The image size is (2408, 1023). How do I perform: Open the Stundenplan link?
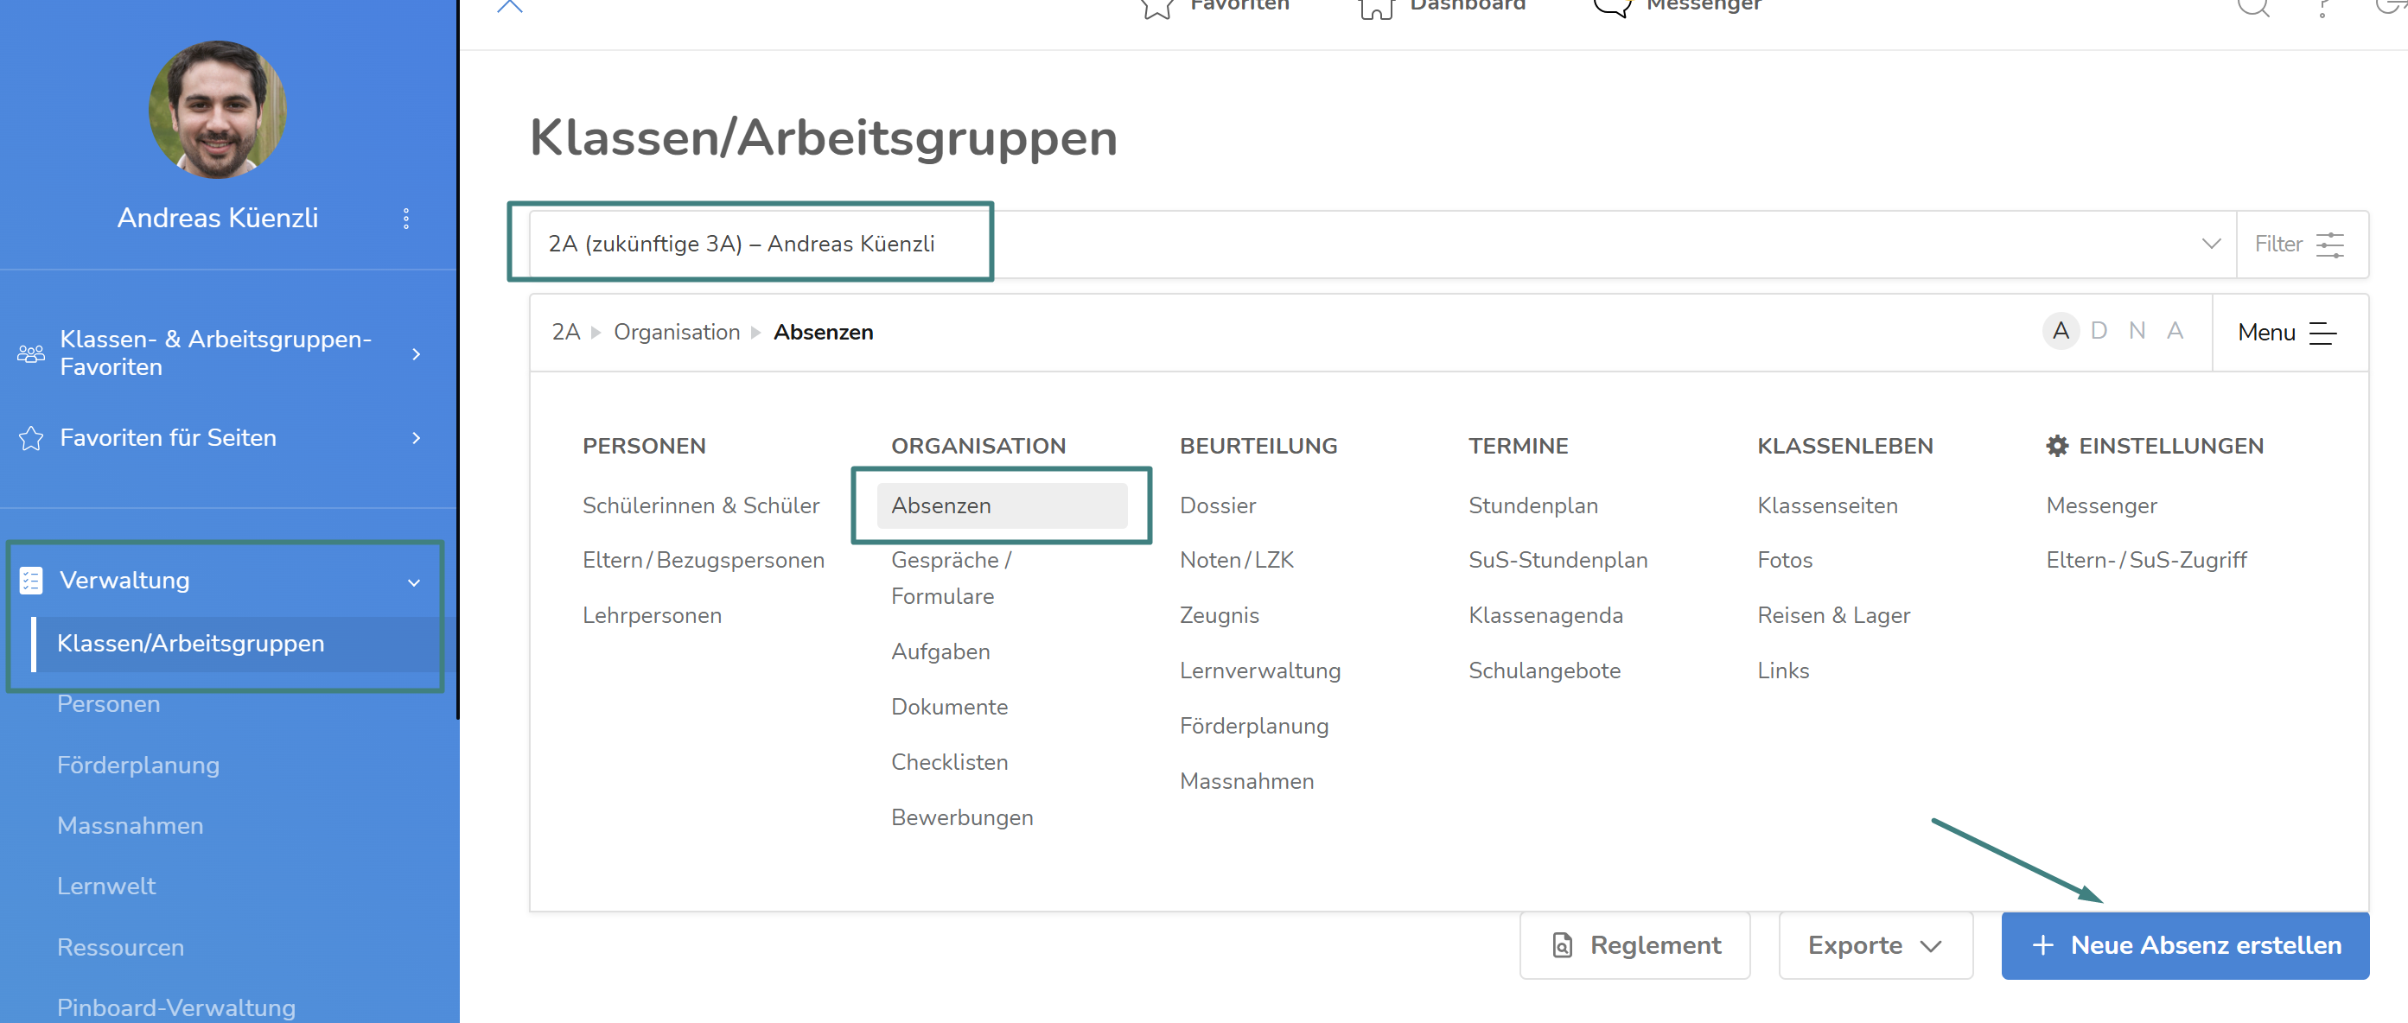pyautogui.click(x=1533, y=505)
